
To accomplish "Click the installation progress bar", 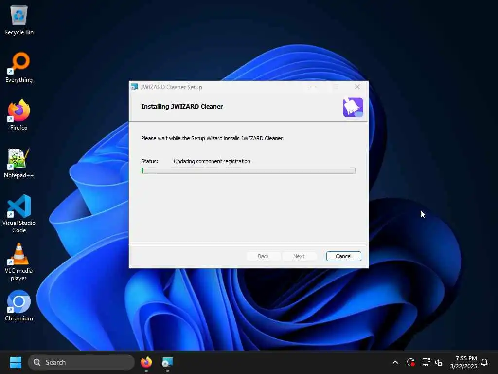I will [249, 171].
